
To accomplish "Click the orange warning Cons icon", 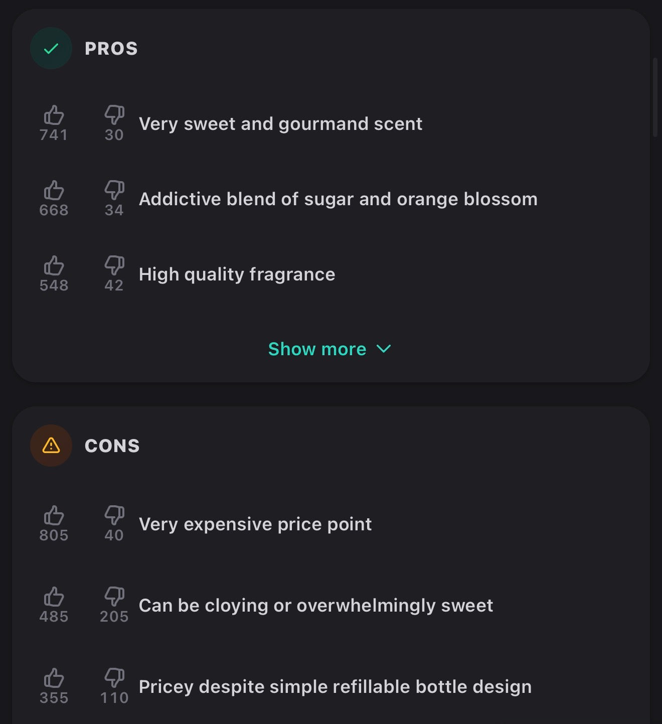I will click(x=51, y=446).
